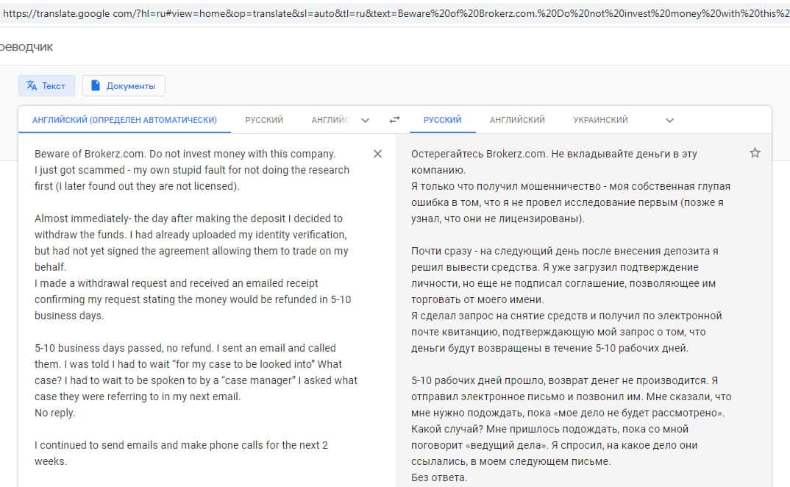
Task: Select Английский target language tab
Action: (x=517, y=120)
